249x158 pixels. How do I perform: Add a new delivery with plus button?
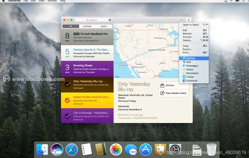click(189, 20)
